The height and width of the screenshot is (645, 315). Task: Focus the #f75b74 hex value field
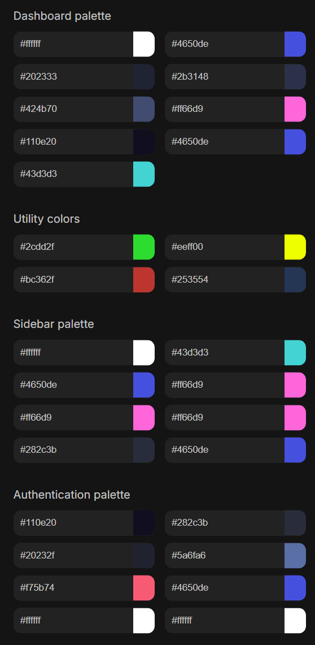click(x=73, y=588)
